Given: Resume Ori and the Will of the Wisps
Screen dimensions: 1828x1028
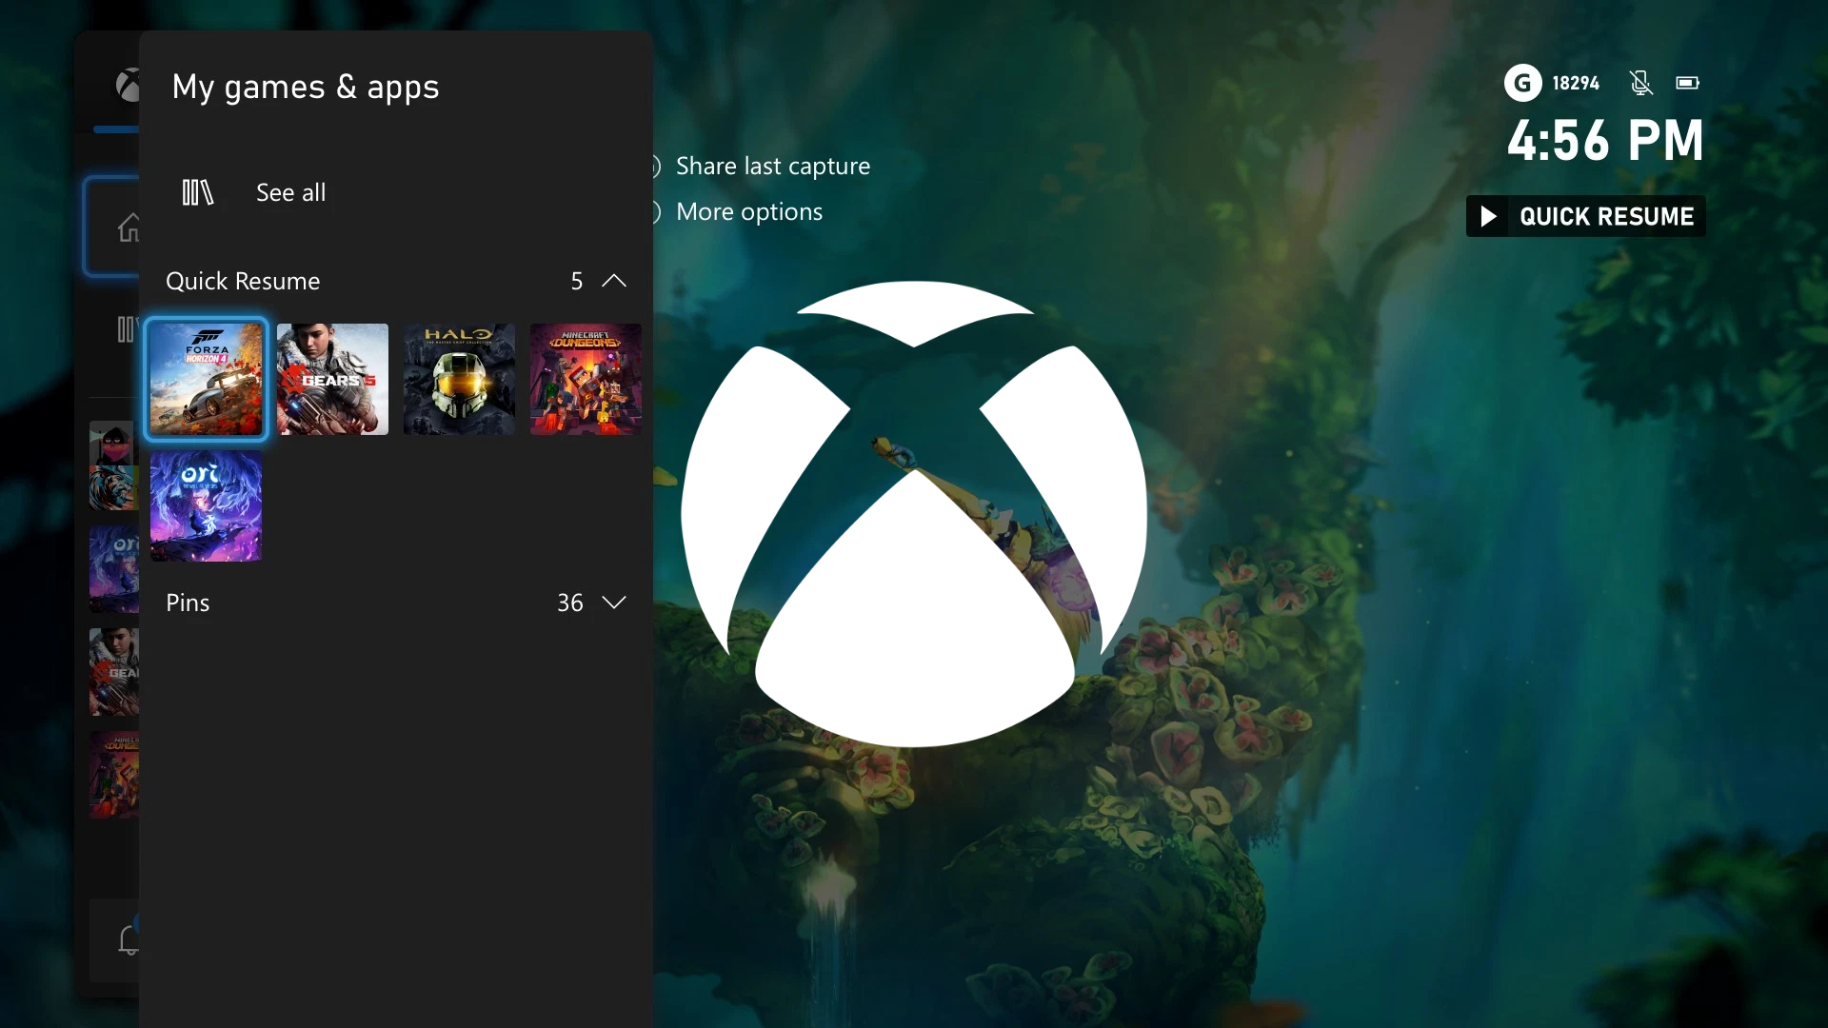Looking at the screenshot, I should point(206,506).
